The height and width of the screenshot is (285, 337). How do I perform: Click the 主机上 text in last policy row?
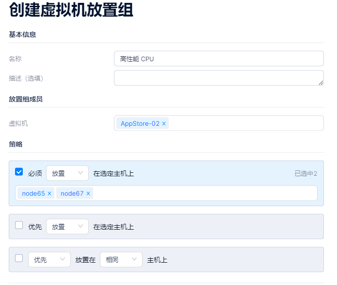[157, 260]
